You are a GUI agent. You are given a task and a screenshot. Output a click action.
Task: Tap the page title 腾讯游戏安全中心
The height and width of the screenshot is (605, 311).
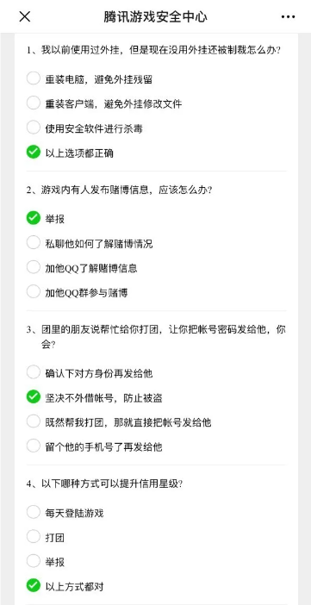pos(155,17)
